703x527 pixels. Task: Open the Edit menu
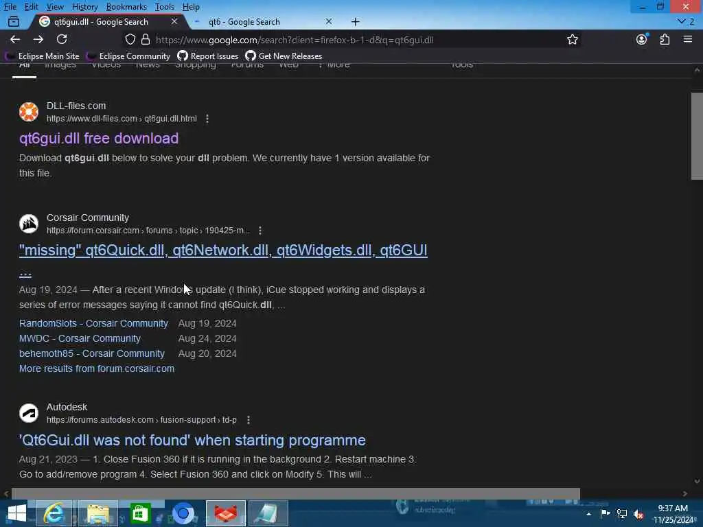(32, 7)
